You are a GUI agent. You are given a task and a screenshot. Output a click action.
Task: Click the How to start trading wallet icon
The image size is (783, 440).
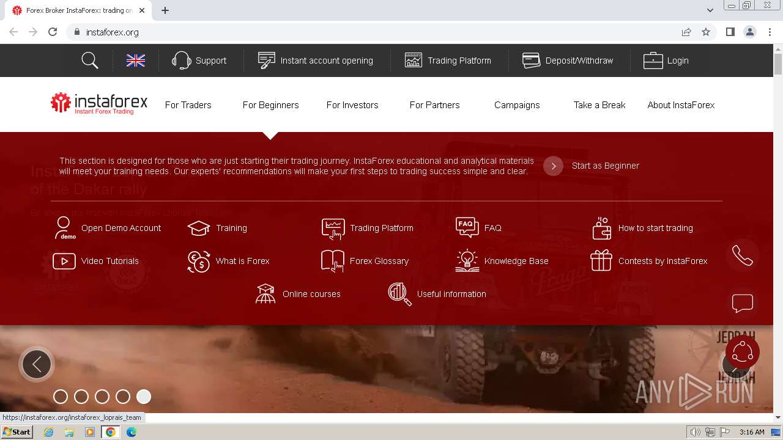pyautogui.click(x=602, y=228)
